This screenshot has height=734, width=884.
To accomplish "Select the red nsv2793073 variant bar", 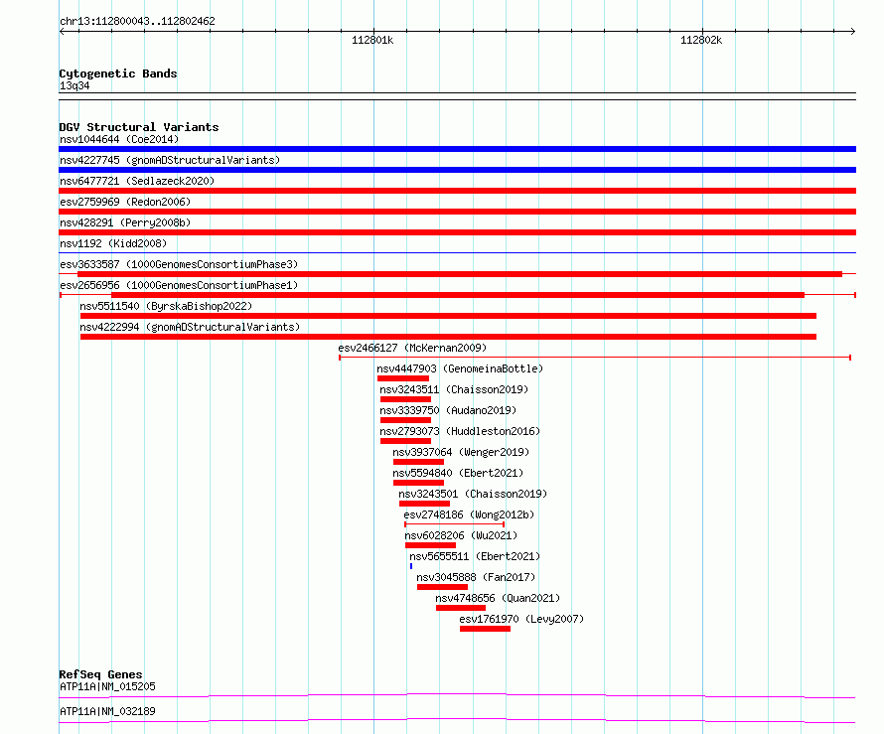I will click(x=405, y=441).
